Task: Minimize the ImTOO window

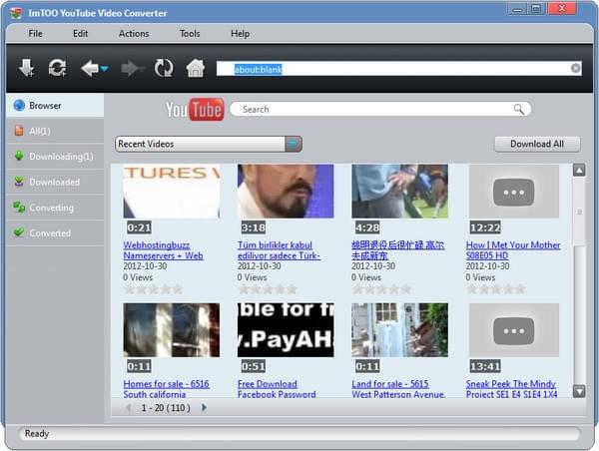Action: pyautogui.click(x=517, y=9)
